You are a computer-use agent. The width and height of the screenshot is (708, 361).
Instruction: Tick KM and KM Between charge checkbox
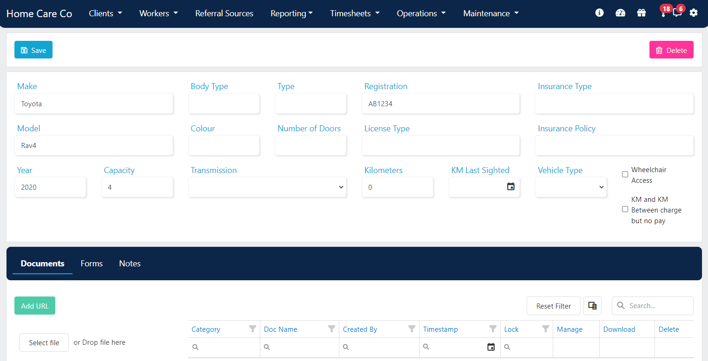pyautogui.click(x=625, y=209)
